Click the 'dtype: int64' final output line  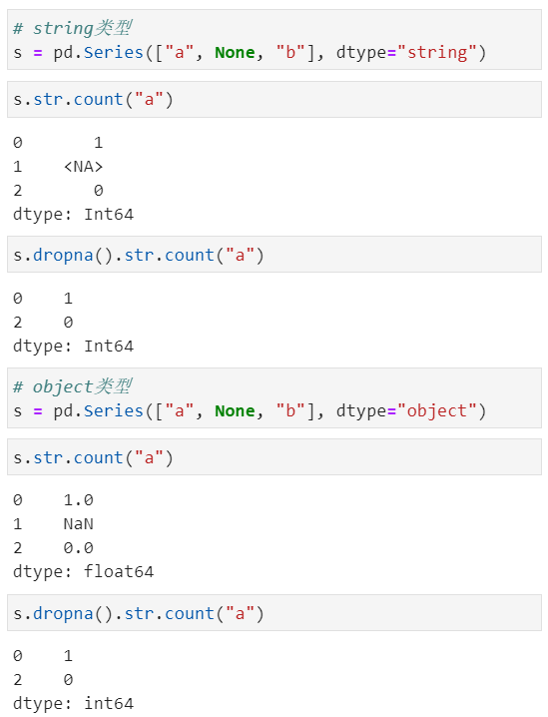73,703
